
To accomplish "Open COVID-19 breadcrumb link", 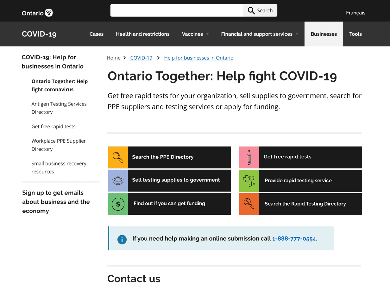I will (141, 58).
